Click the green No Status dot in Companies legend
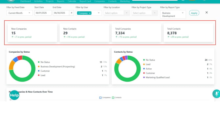This screenshot has height=123, width=220. pyautogui.click(x=39, y=62)
